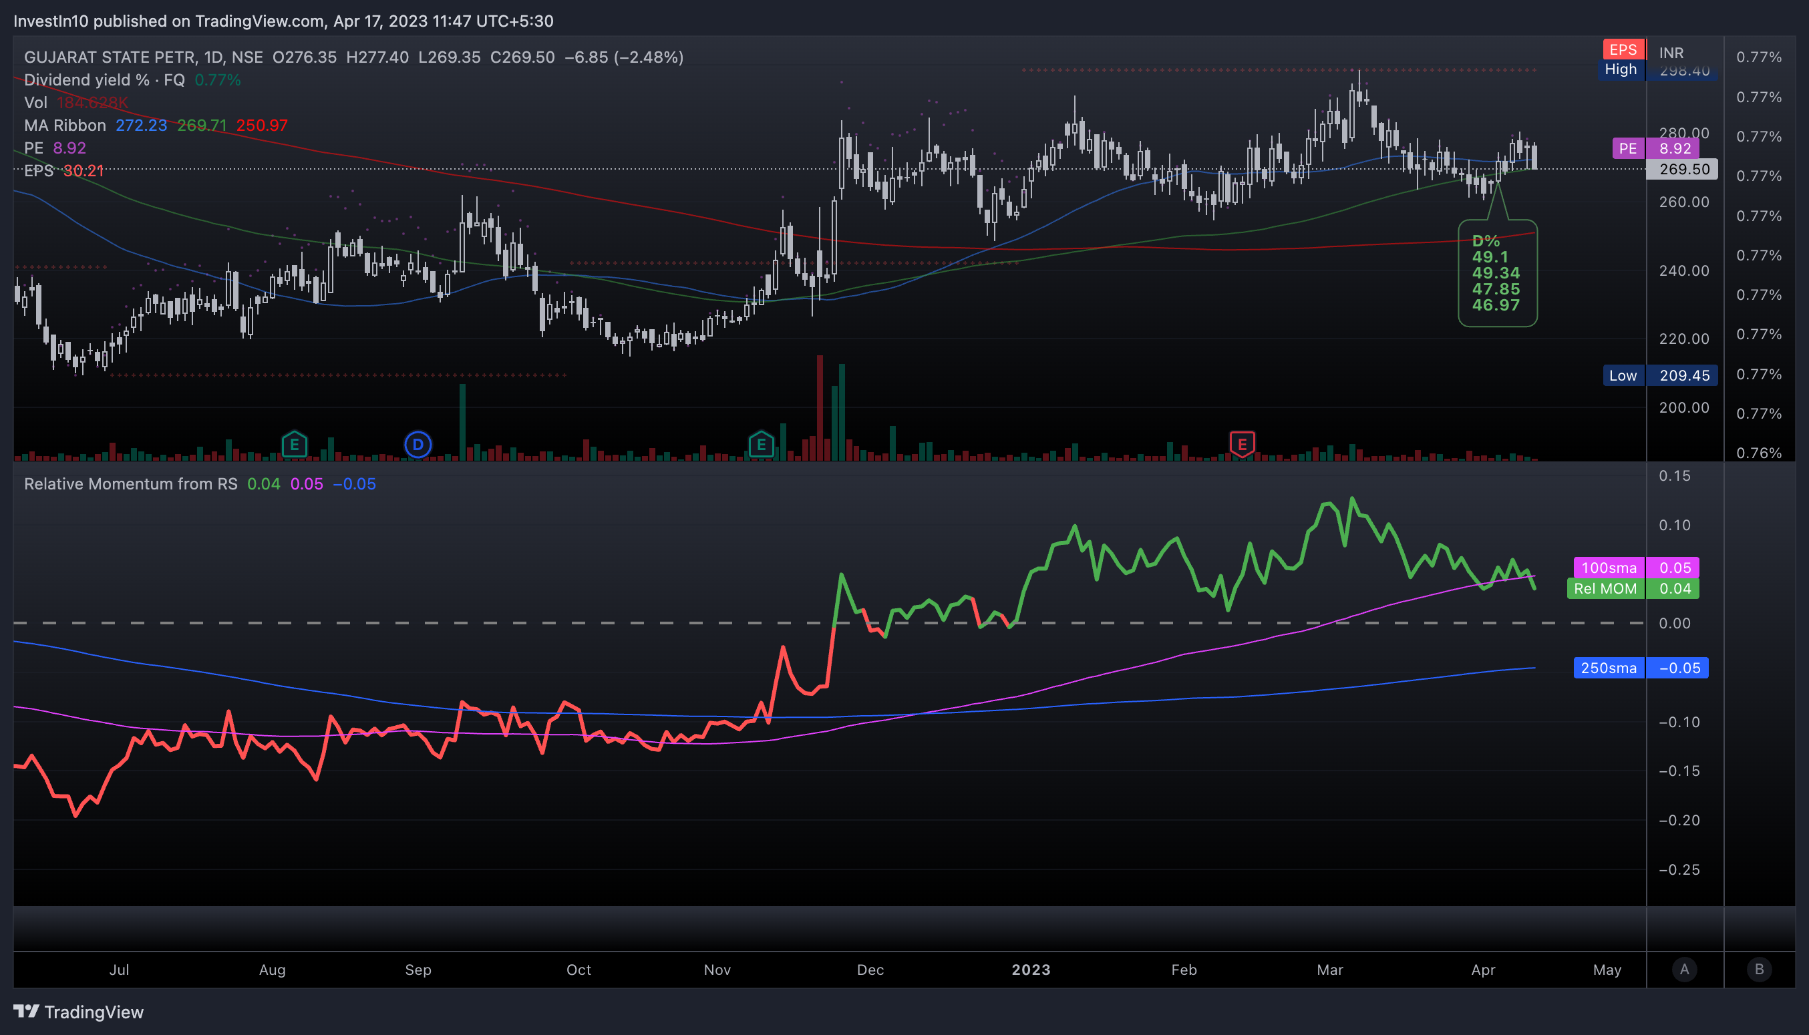Screen dimensions: 1809x1035
Task: Click the Nov label on time axis
Action: coord(717,970)
